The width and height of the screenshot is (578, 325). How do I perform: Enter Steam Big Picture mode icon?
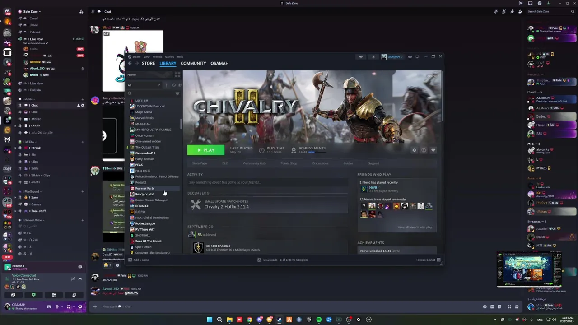(417, 57)
